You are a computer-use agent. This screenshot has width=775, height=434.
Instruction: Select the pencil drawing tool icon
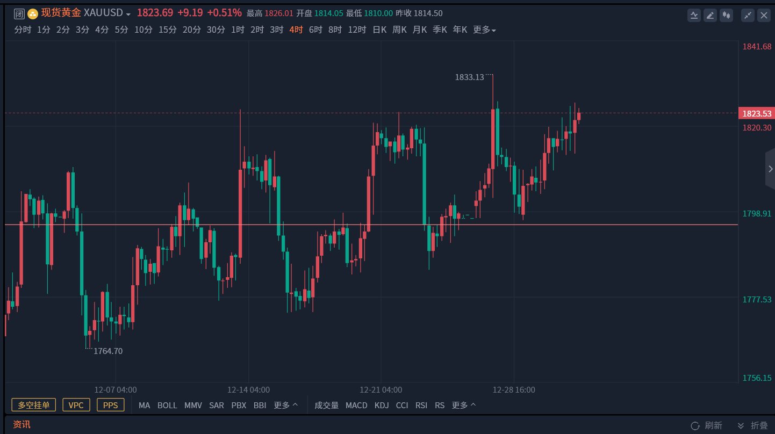click(711, 16)
